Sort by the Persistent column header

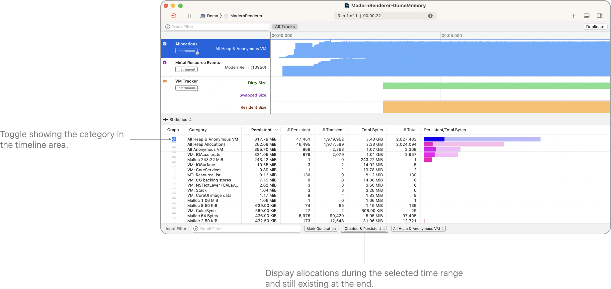(x=261, y=130)
